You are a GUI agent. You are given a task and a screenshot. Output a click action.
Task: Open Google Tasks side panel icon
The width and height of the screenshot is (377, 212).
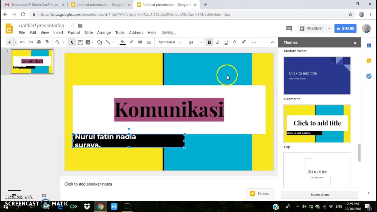click(x=369, y=76)
